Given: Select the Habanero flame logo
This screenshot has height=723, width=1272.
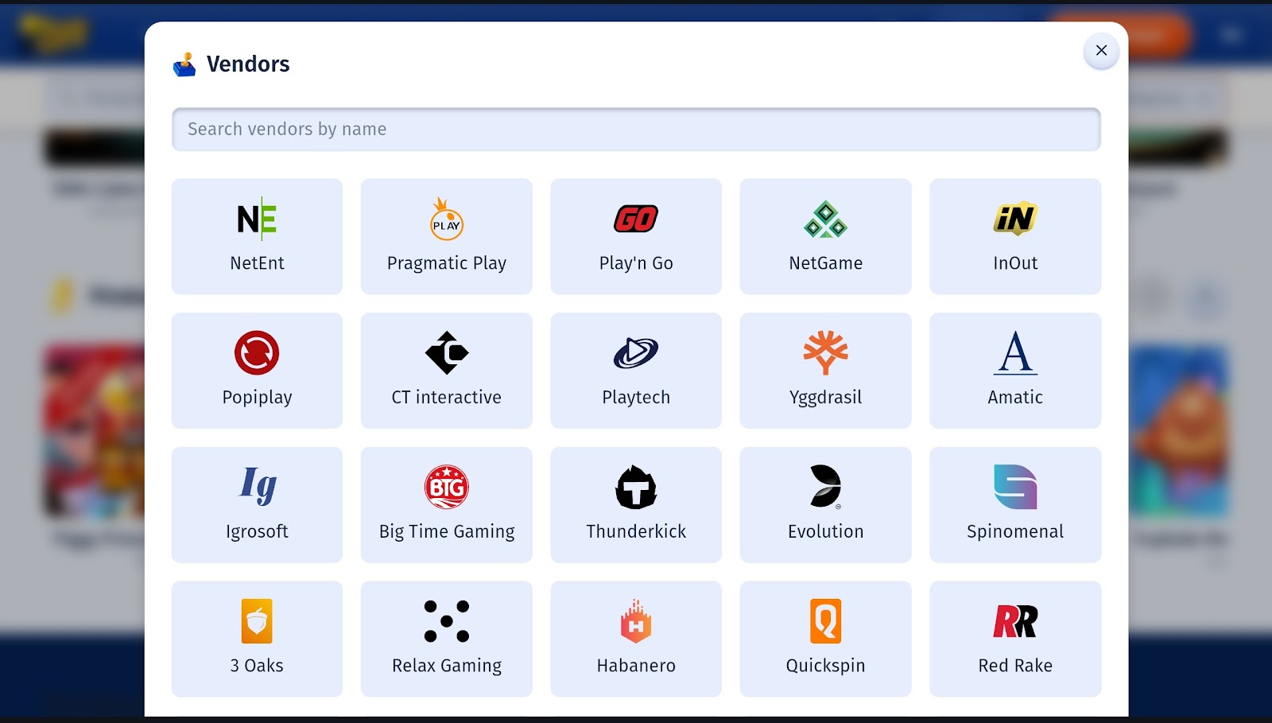Looking at the screenshot, I should click(x=636, y=621).
